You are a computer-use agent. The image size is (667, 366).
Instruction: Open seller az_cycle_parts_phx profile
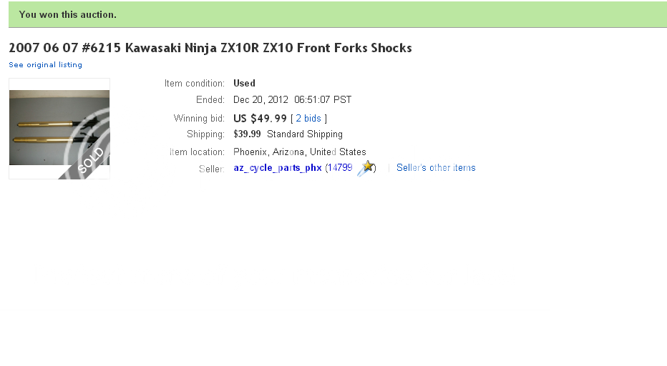coord(278,169)
